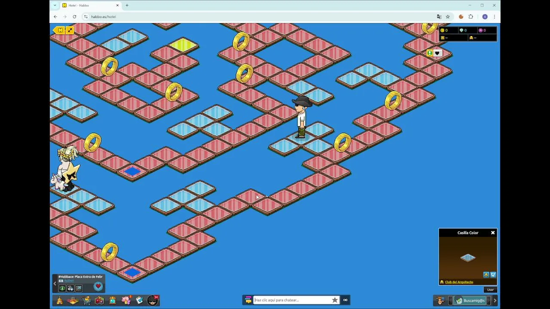Viewport: 550px width, 309px height.
Task: Open the Navigator rooms icon
Action: 73,300
